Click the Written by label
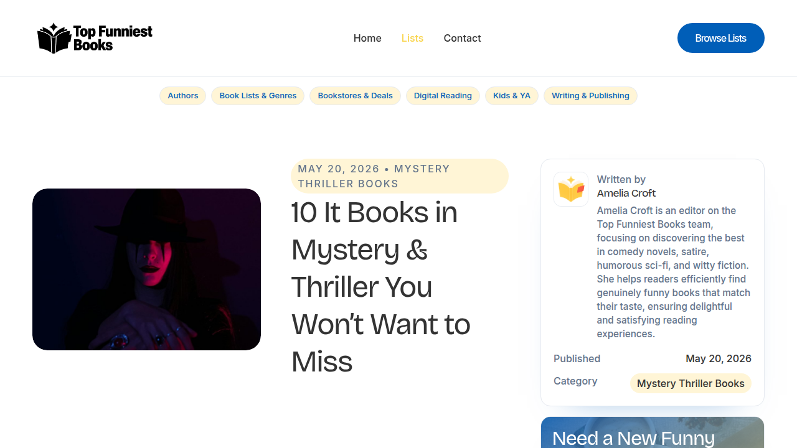Viewport: 797px width, 448px height. [x=621, y=179]
